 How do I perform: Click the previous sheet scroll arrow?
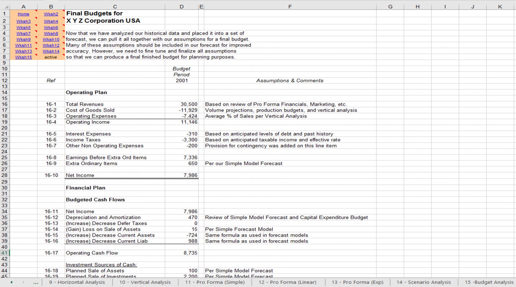[11, 282]
